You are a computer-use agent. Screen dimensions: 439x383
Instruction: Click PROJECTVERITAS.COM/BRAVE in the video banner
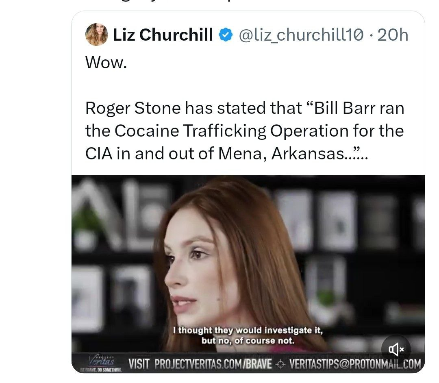[x=214, y=363]
